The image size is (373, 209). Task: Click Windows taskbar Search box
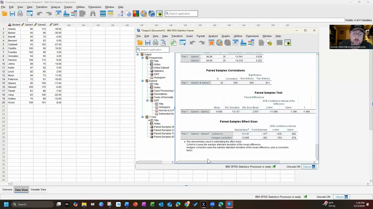point(33,204)
